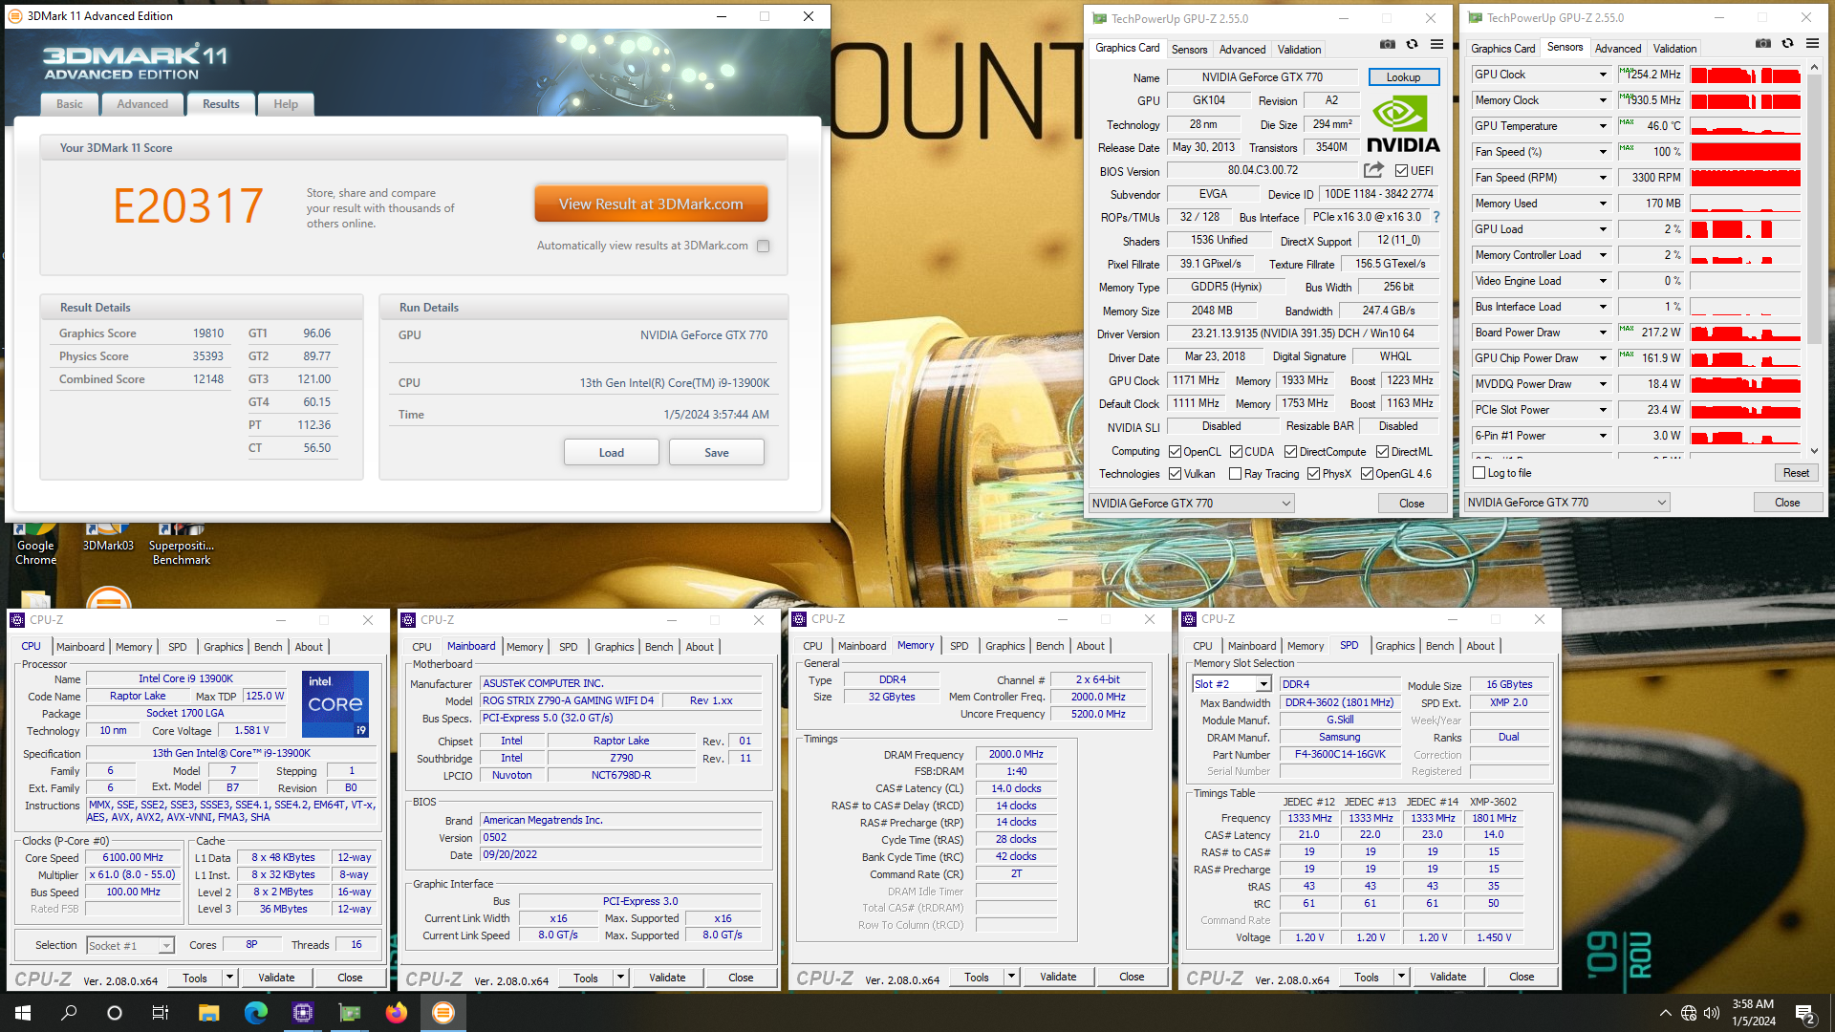Click the Load button in Run Details
The height and width of the screenshot is (1032, 1835).
(x=612, y=453)
